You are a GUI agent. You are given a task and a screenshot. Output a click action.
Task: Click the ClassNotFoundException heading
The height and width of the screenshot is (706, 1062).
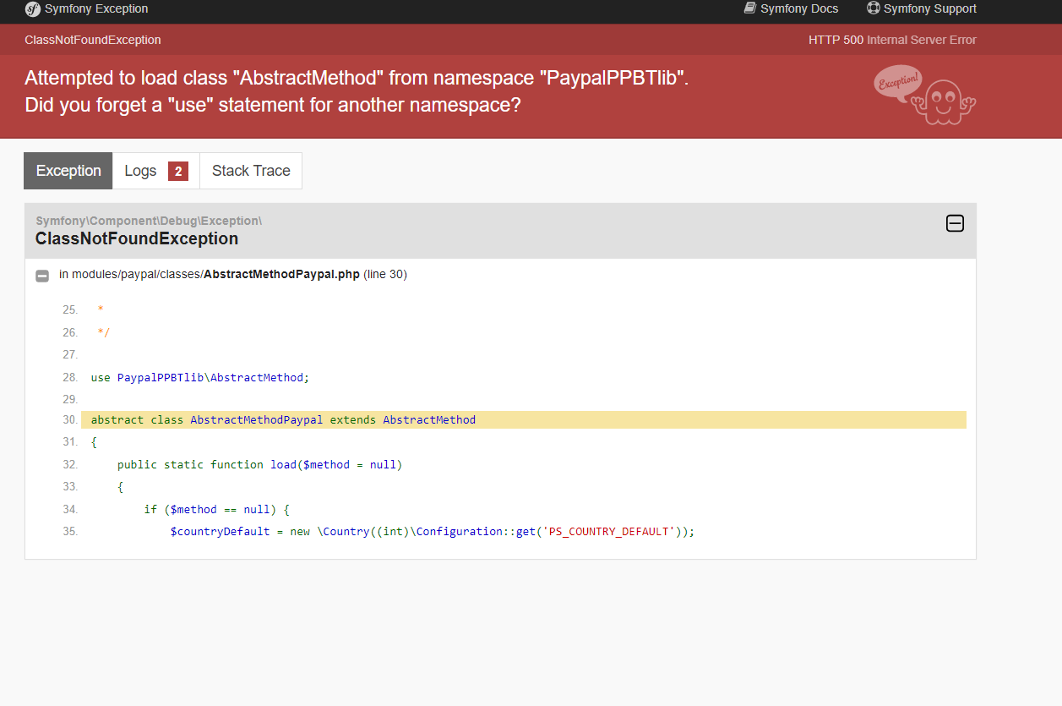click(x=137, y=239)
